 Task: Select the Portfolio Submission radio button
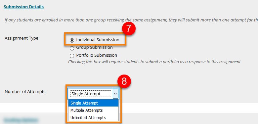tap(72, 56)
